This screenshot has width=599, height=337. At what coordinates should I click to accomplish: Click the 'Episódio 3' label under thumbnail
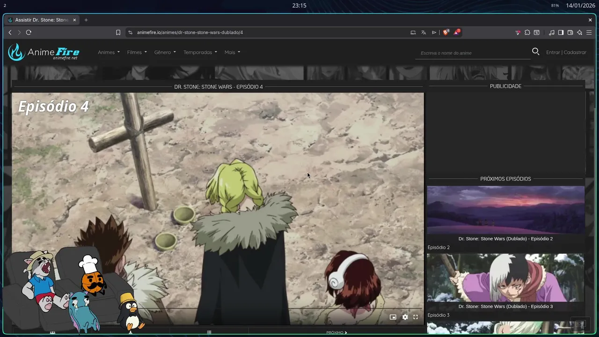[x=438, y=315]
